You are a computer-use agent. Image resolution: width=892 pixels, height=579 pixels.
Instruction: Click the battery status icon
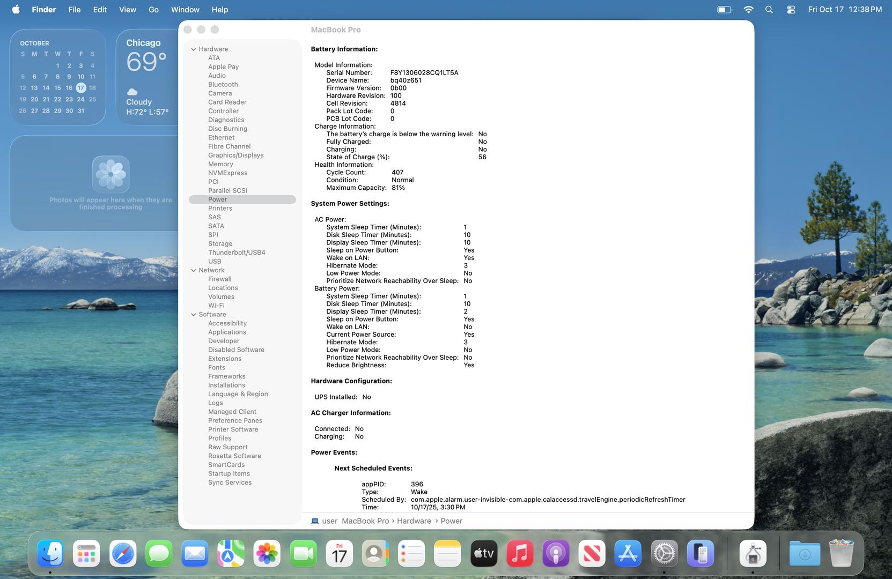click(x=724, y=10)
